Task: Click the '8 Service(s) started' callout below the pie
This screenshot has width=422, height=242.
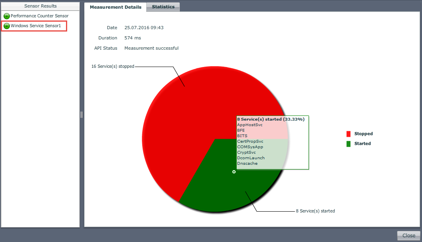Action: tap(315, 211)
